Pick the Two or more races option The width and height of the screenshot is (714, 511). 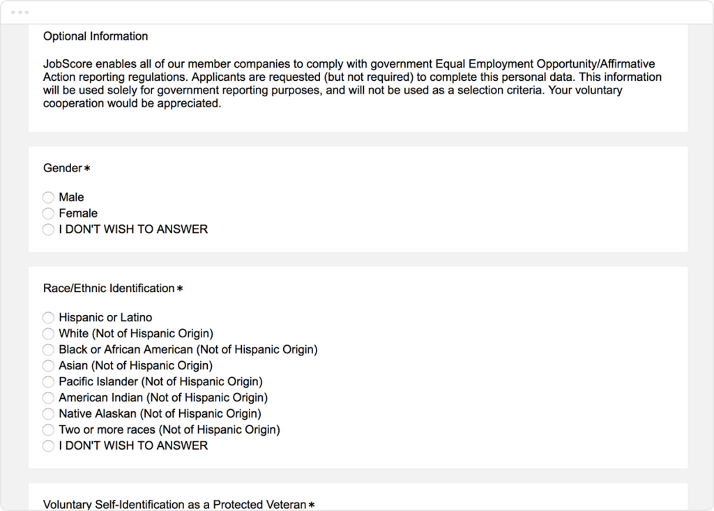click(x=48, y=429)
